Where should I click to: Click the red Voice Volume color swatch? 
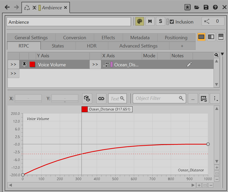coord(32,65)
